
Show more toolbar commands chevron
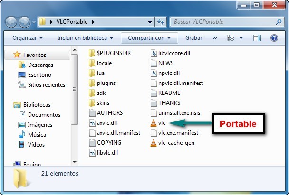tap(214, 38)
